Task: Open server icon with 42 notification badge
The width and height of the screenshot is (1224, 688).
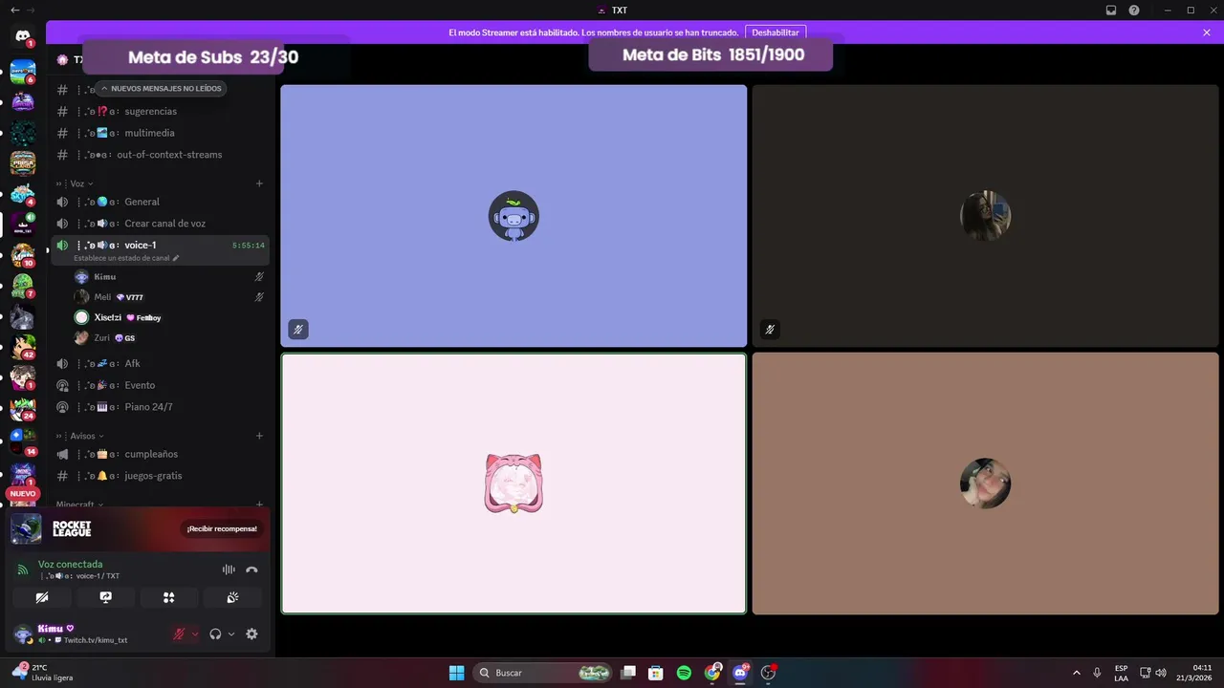Action: click(x=23, y=346)
